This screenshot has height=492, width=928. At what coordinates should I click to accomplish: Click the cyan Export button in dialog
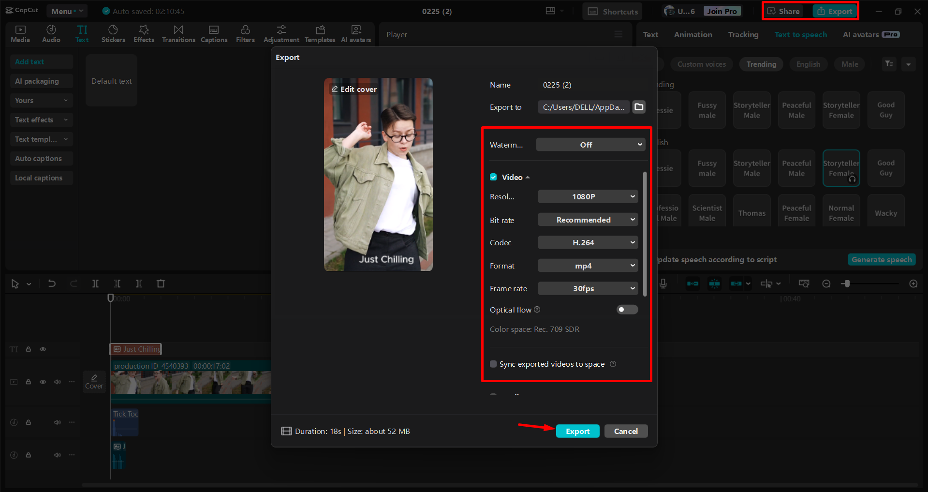(x=578, y=431)
